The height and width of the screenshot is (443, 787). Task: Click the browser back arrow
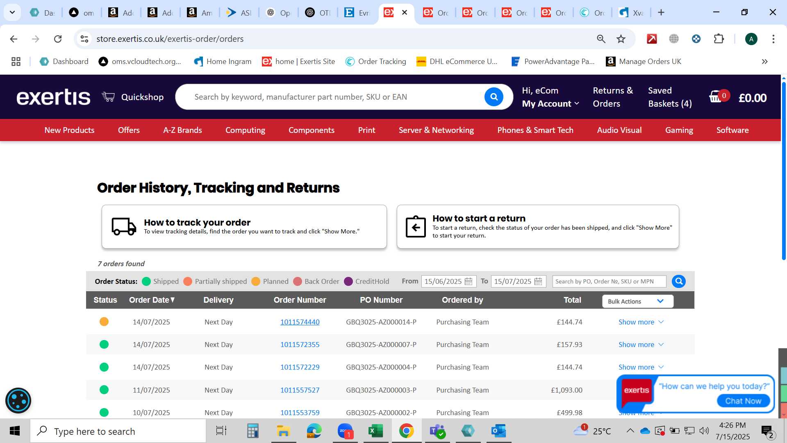14,39
